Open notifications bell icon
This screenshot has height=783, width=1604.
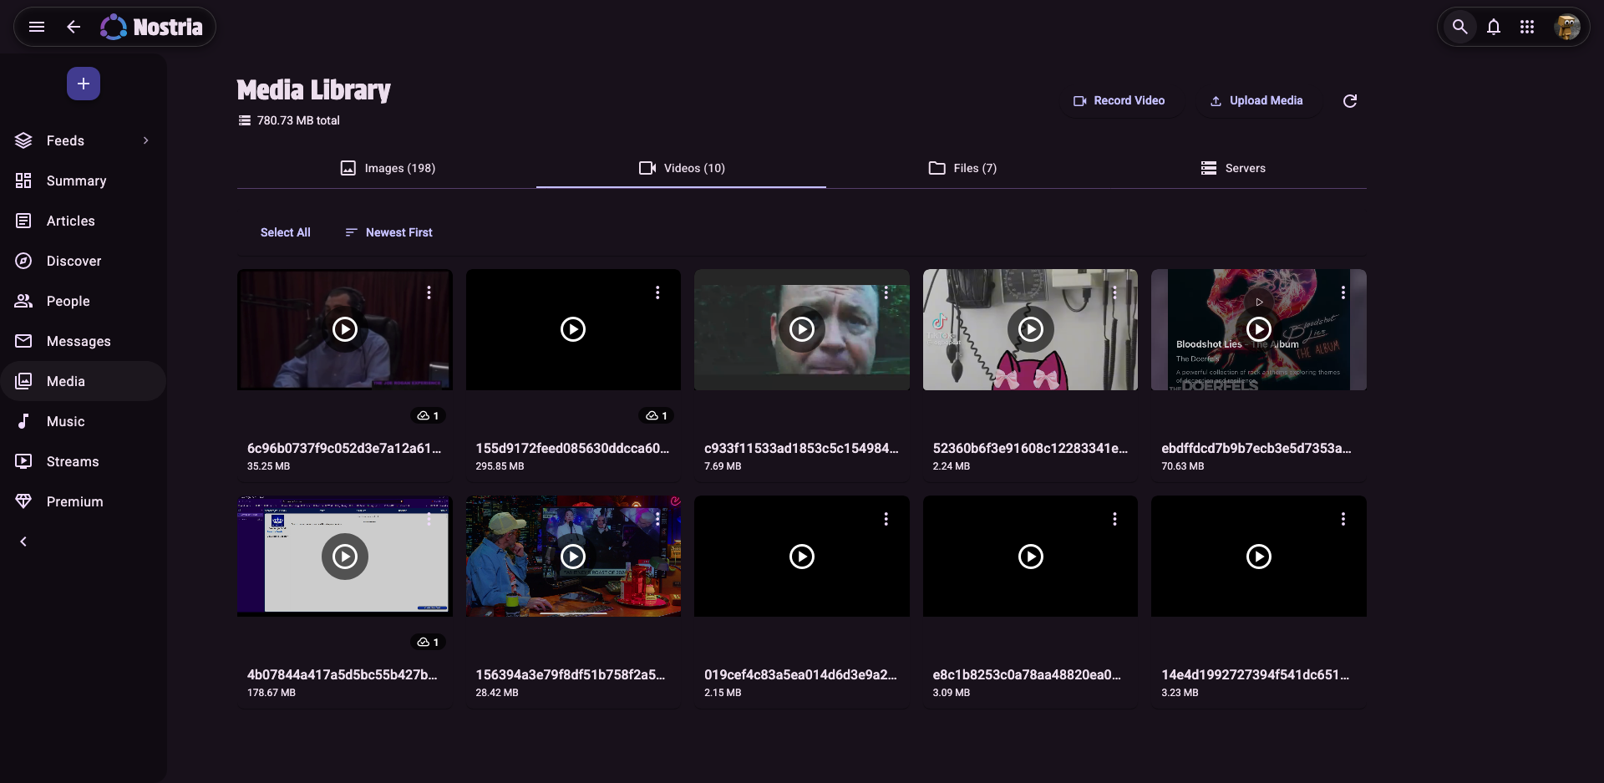coord(1494,27)
